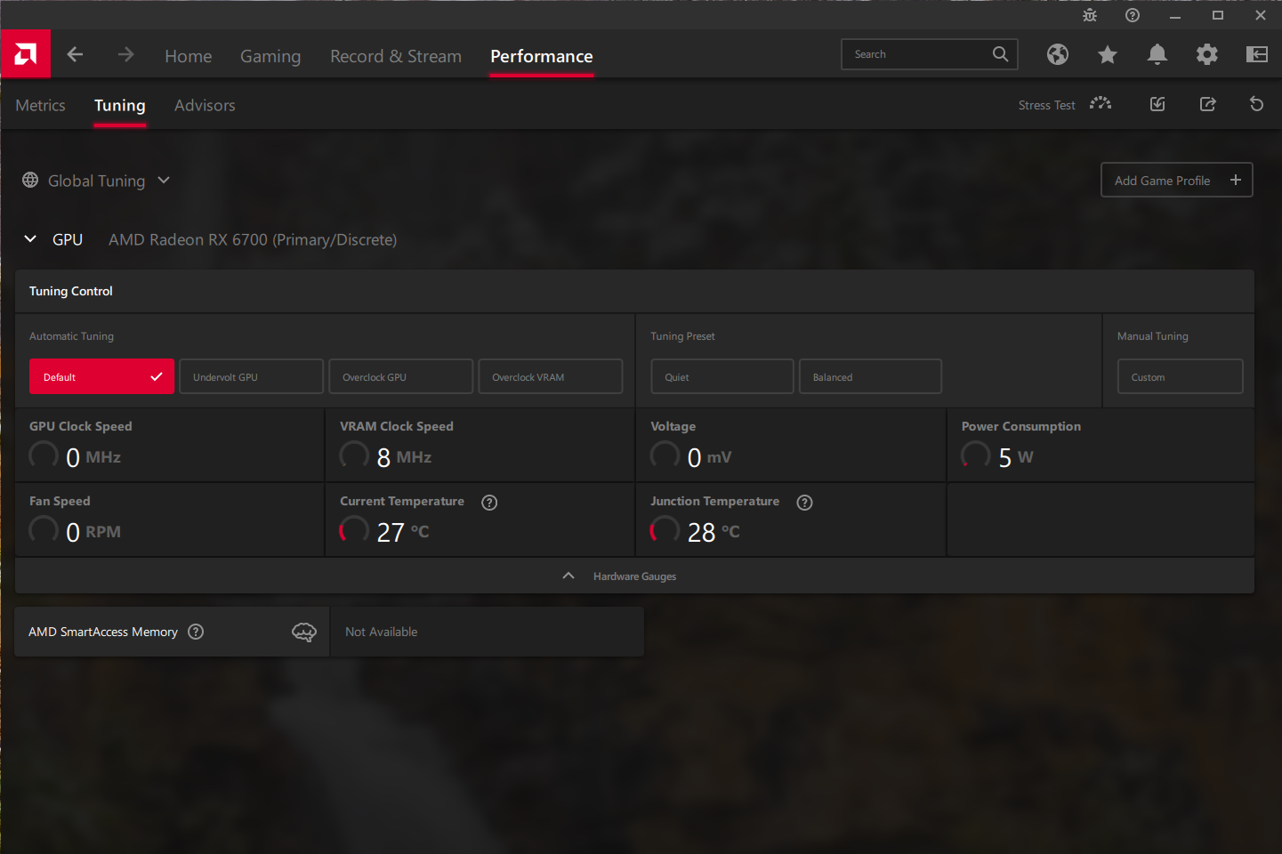Click the import tuning profile icon
This screenshot has height=854, width=1282.
point(1157,104)
